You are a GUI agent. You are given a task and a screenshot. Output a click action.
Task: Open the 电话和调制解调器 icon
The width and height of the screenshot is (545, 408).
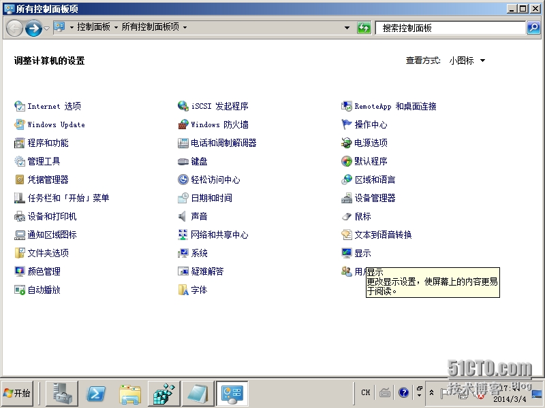tap(183, 143)
